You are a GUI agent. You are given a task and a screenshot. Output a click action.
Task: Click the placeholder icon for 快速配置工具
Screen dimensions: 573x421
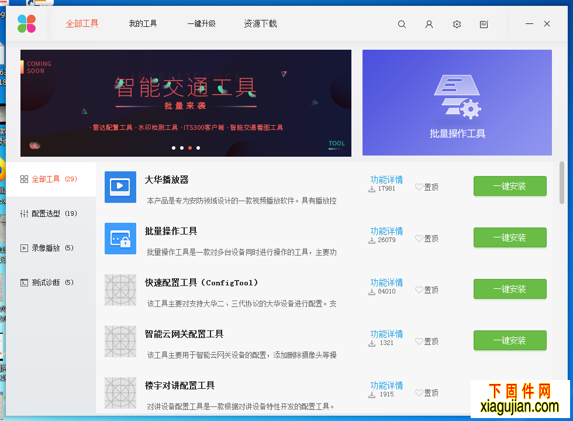click(x=120, y=290)
